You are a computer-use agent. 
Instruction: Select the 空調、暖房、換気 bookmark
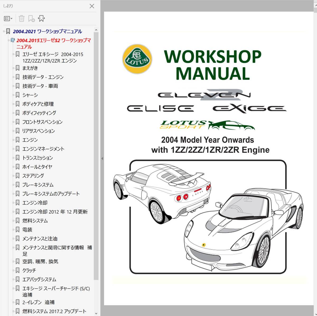click(40, 261)
